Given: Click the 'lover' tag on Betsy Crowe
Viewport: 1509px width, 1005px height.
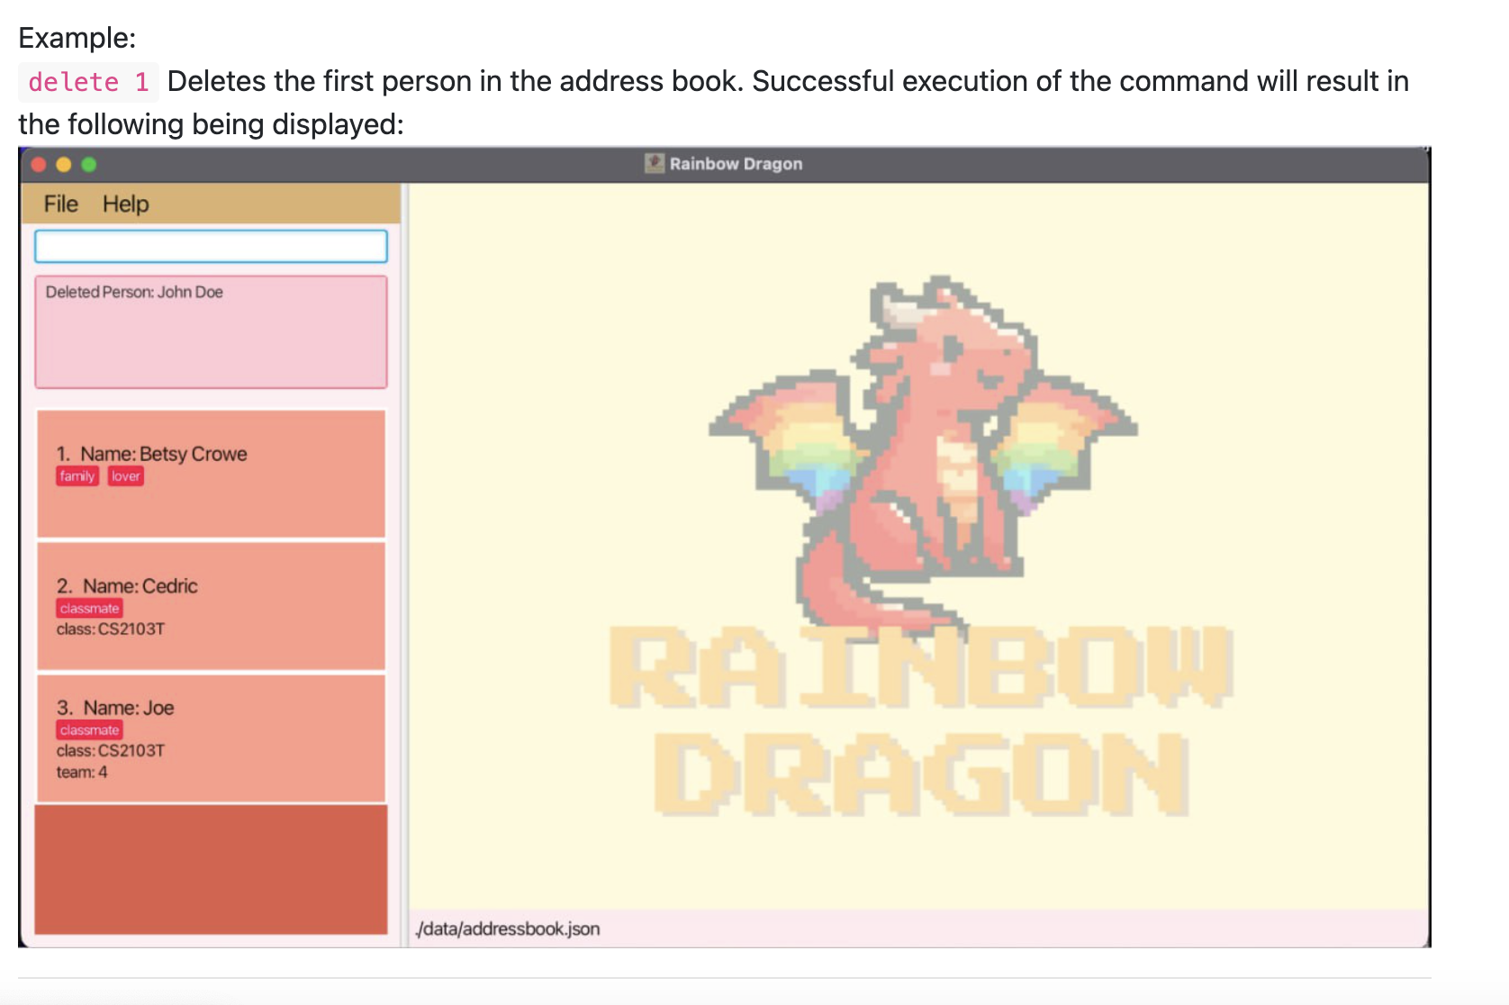Looking at the screenshot, I should (126, 476).
